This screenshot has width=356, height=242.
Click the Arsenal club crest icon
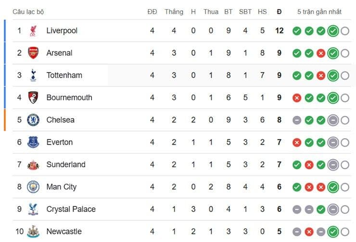(x=33, y=53)
